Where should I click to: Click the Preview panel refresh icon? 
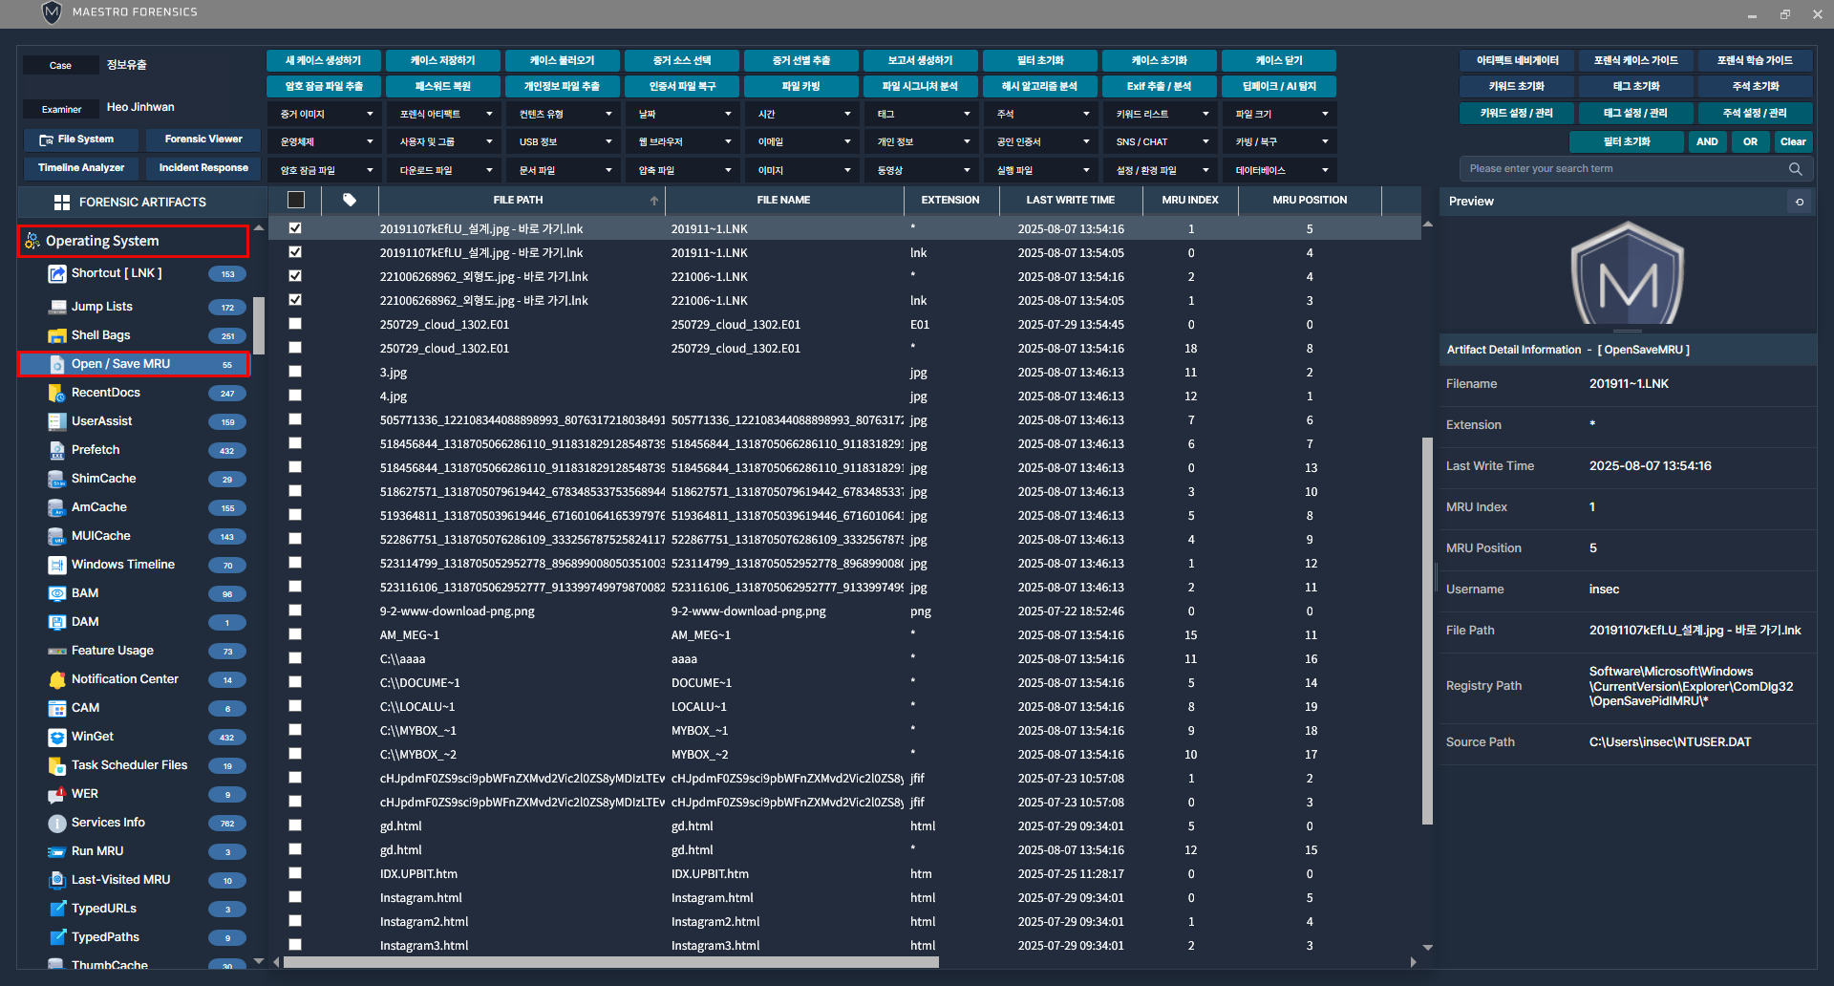[1800, 202]
